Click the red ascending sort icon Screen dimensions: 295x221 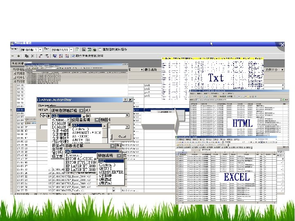[61, 56]
